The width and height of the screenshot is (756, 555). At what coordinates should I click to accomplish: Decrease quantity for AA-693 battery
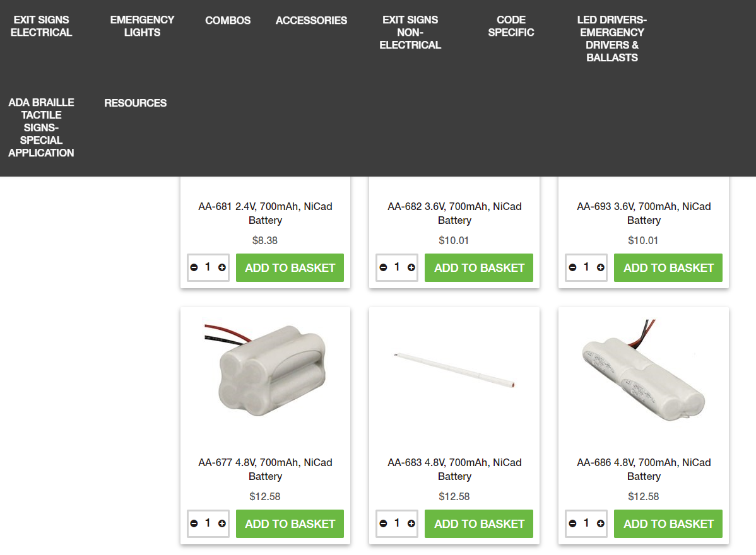[572, 267]
